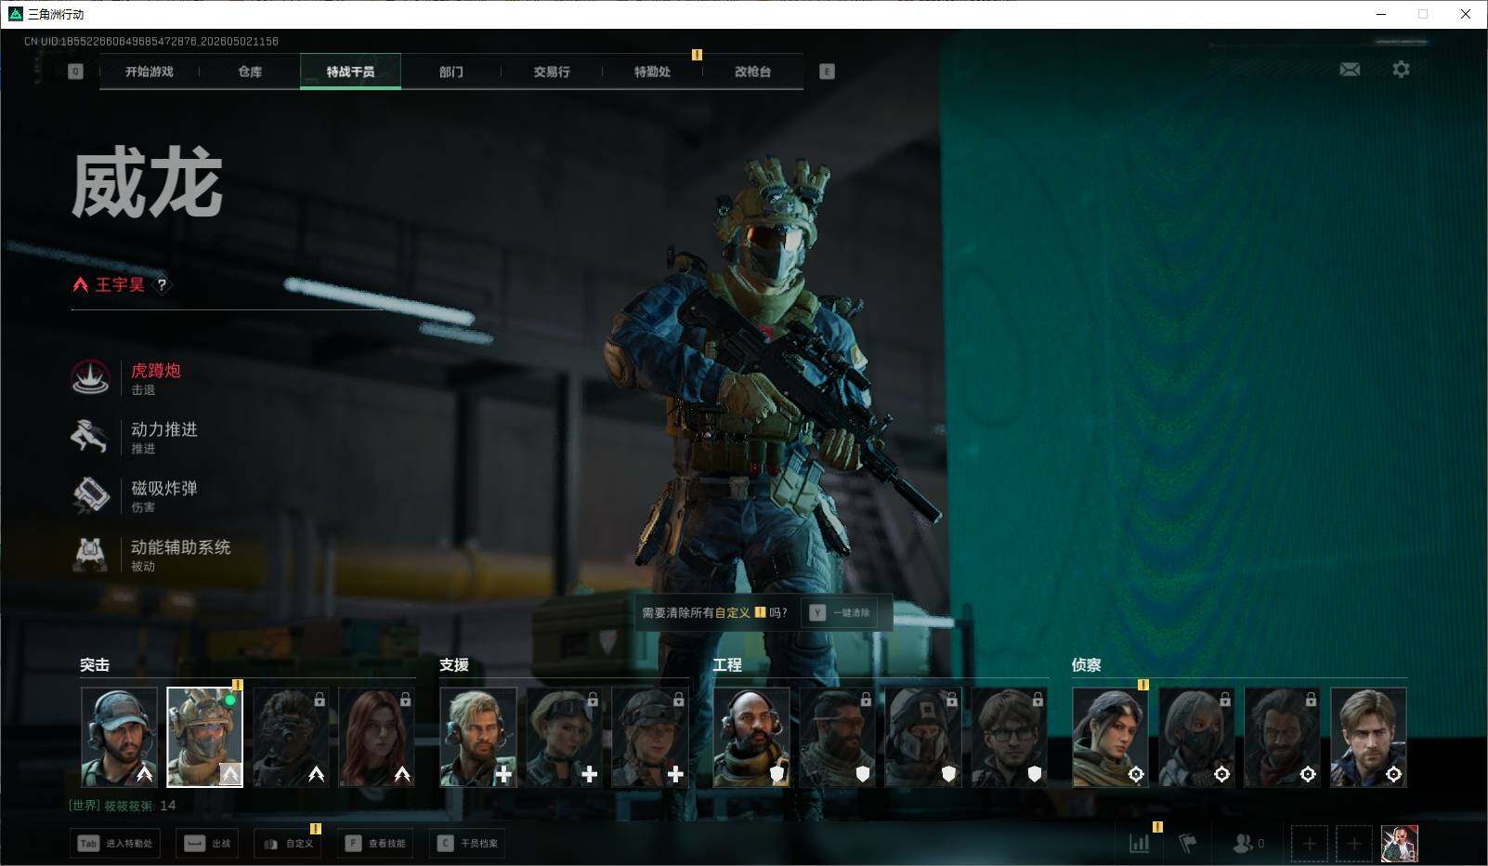Select the bald 工程 operator with headset
This screenshot has height=866, width=1488.
(751, 737)
